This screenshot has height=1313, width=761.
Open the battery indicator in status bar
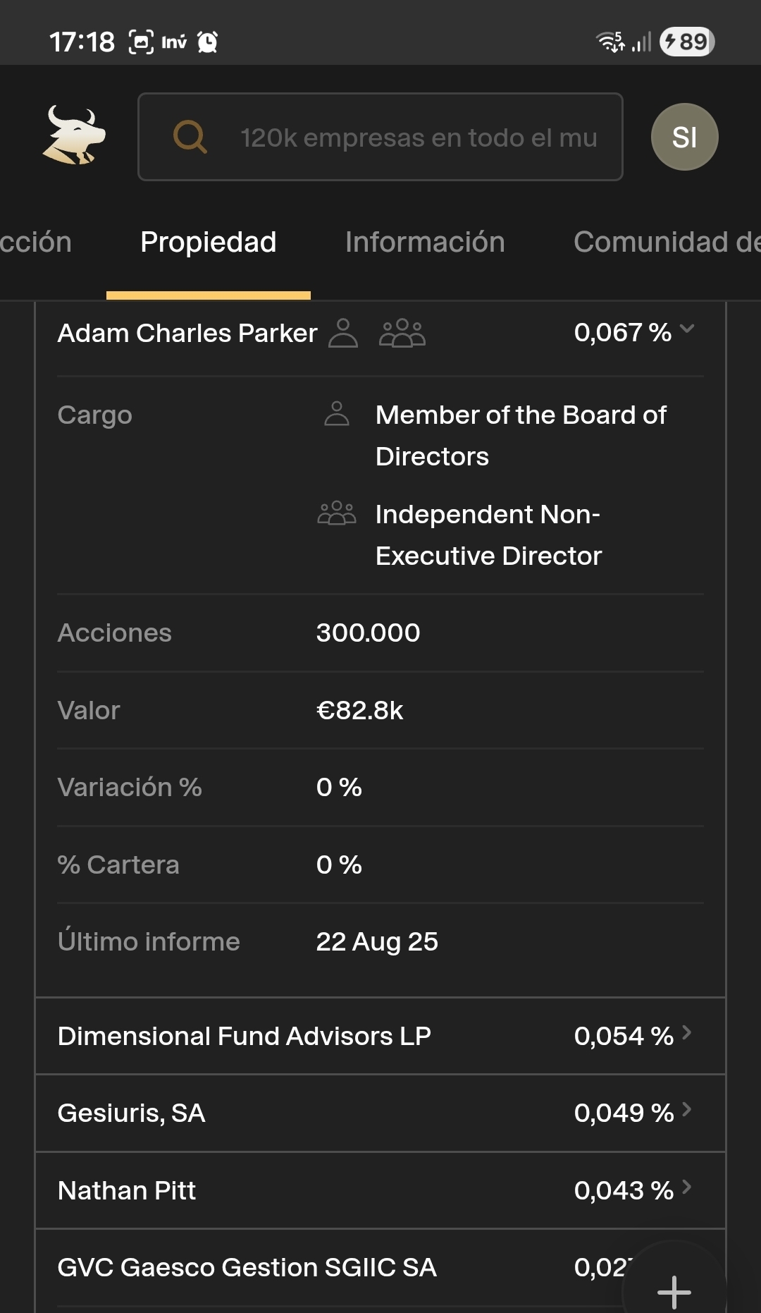[x=687, y=42]
